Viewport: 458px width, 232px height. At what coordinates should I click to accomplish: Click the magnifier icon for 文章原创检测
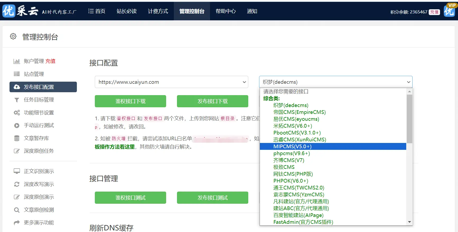coord(17,210)
